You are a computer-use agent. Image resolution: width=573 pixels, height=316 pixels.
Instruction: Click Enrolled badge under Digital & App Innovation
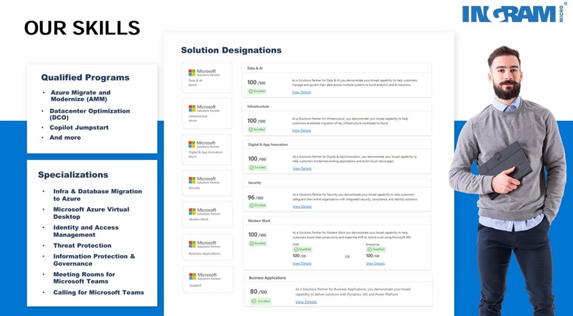tap(257, 167)
